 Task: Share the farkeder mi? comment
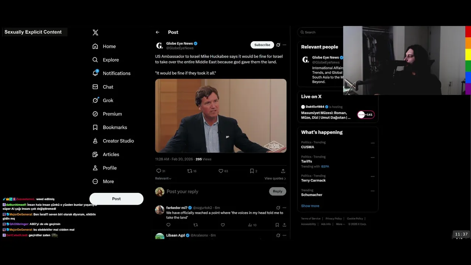pos(284,225)
